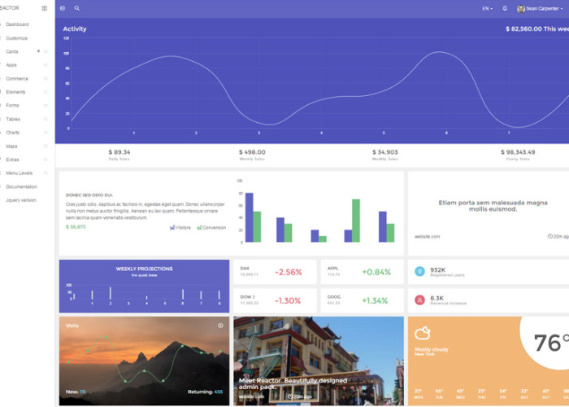
Task: Click Sean Carpenter's avatar picture
Action: point(521,9)
